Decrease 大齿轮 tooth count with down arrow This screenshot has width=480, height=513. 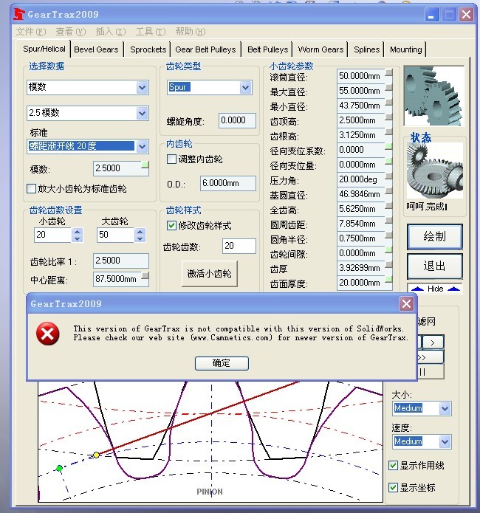tap(140, 238)
